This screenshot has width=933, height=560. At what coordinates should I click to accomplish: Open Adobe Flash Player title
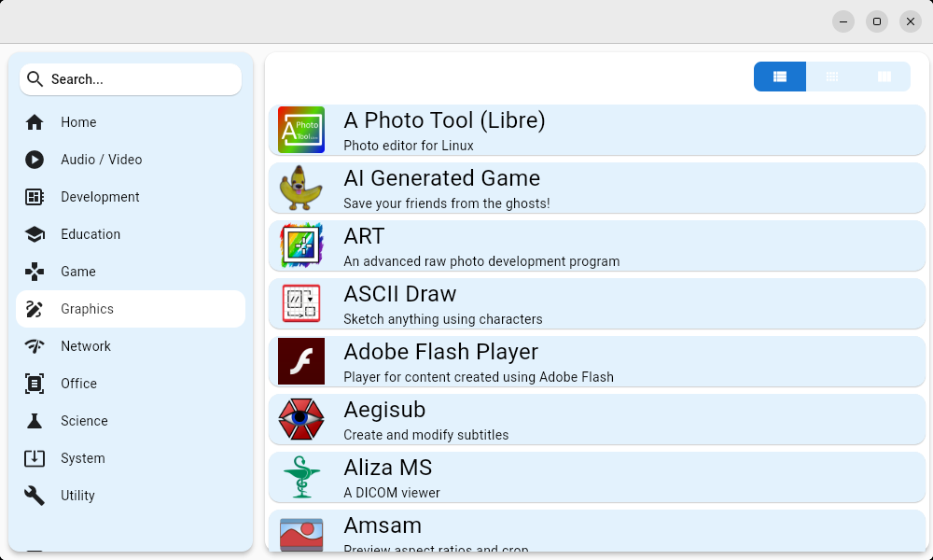click(x=441, y=352)
